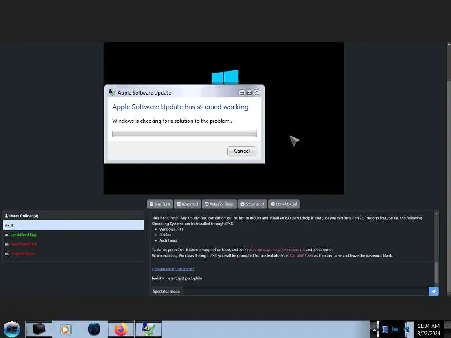This screenshot has height=338, width=451.
Task: Send Ctrl+Alt+Del to the VM
Action: pyautogui.click(x=284, y=204)
